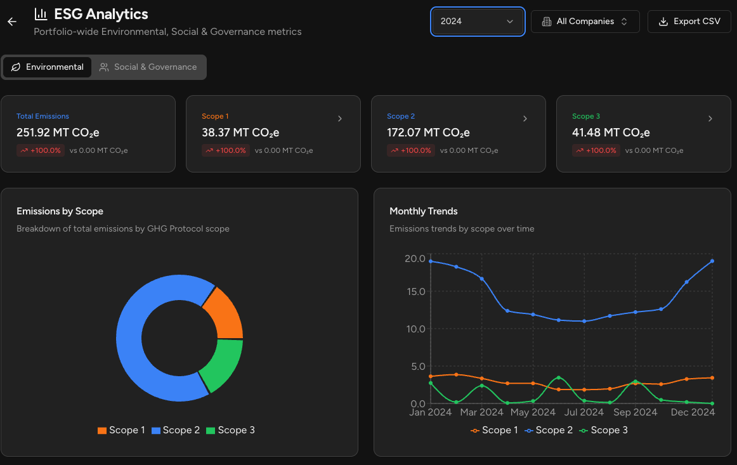This screenshot has height=465, width=737.
Task: Select the leaf icon on Environmental tab
Action: click(15, 67)
